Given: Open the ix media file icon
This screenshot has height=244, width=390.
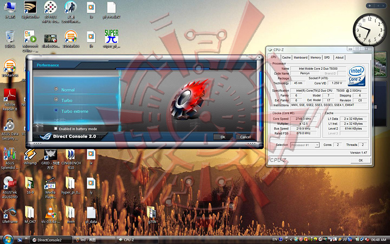Looking at the screenshot, I should click(x=91, y=157).
